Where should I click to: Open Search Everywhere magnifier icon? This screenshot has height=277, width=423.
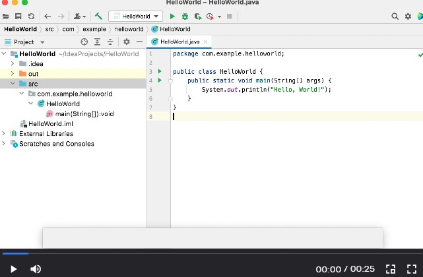[x=395, y=16]
